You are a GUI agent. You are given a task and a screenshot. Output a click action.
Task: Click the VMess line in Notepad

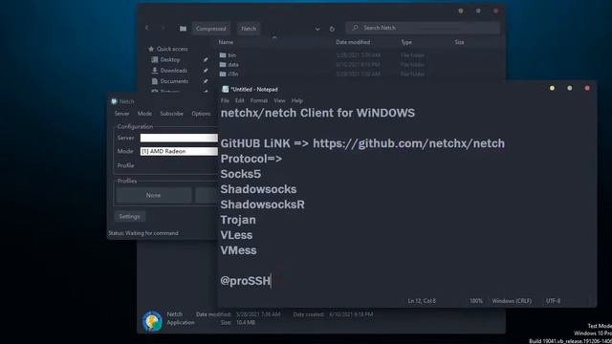238,250
